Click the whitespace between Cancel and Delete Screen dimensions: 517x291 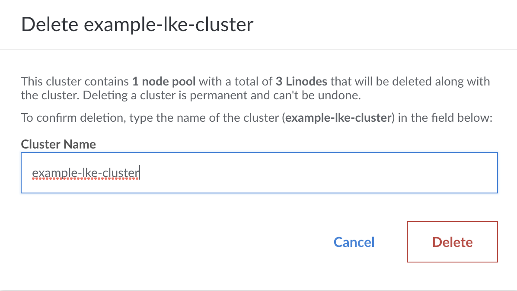point(391,242)
